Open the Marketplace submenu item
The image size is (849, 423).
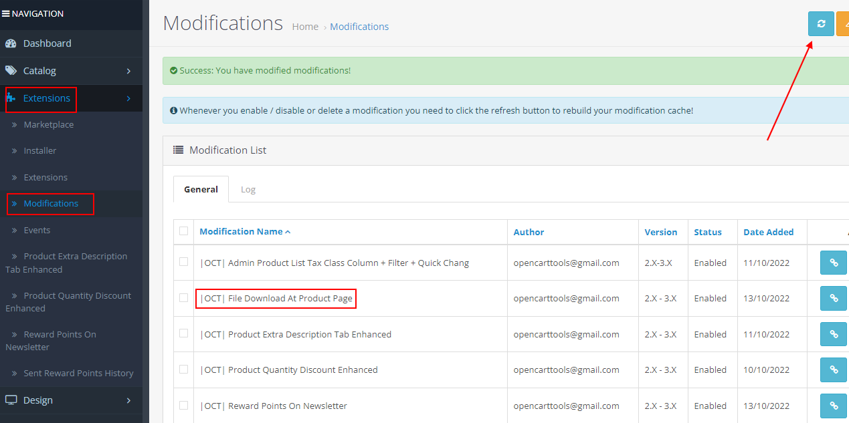coord(49,125)
